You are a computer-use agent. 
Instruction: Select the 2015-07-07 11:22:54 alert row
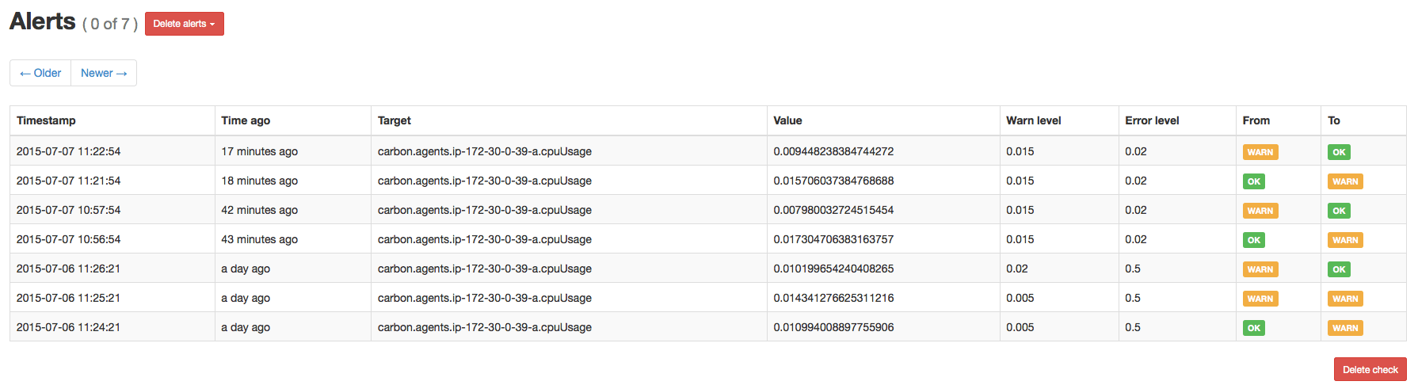[68, 151]
